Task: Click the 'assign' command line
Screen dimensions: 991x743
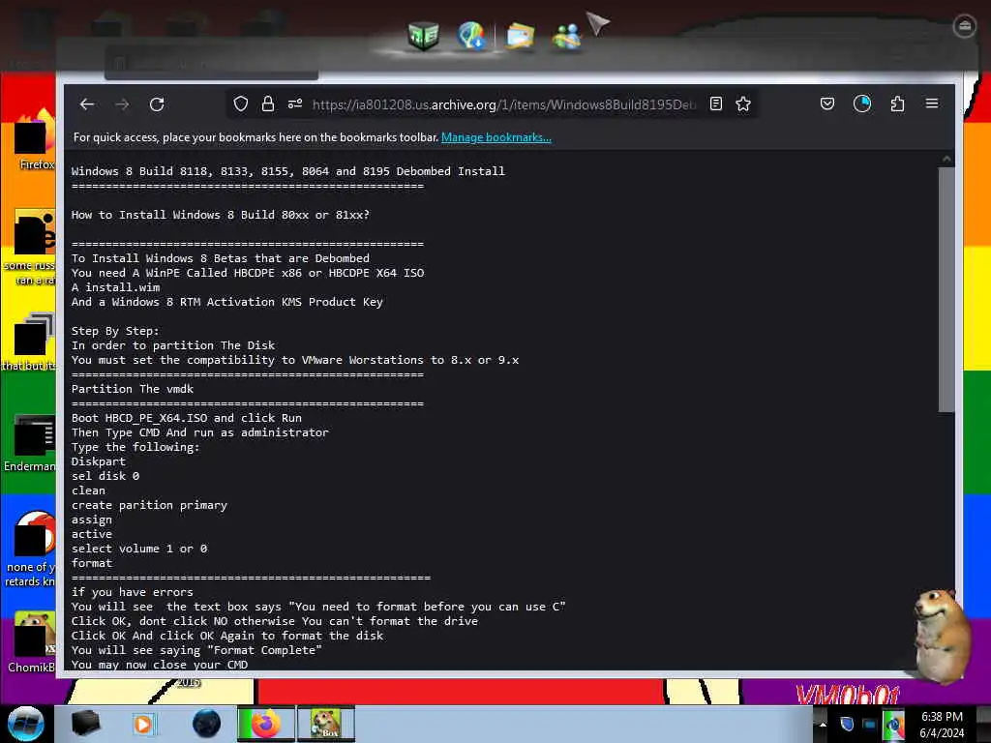Action: (92, 520)
